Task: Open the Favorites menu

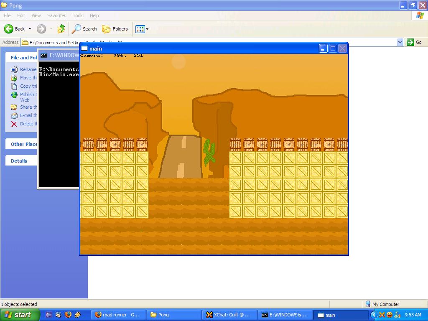Action: [x=56, y=15]
